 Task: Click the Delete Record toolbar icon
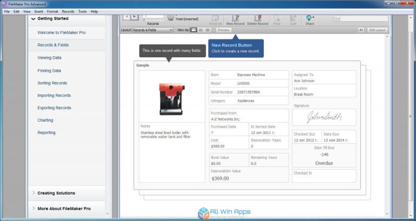[258, 18]
